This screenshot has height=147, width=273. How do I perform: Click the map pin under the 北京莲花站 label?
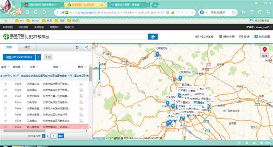157,54
